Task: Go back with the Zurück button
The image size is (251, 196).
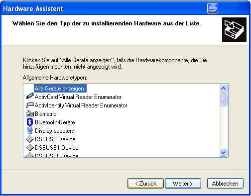Action: (x=145, y=184)
